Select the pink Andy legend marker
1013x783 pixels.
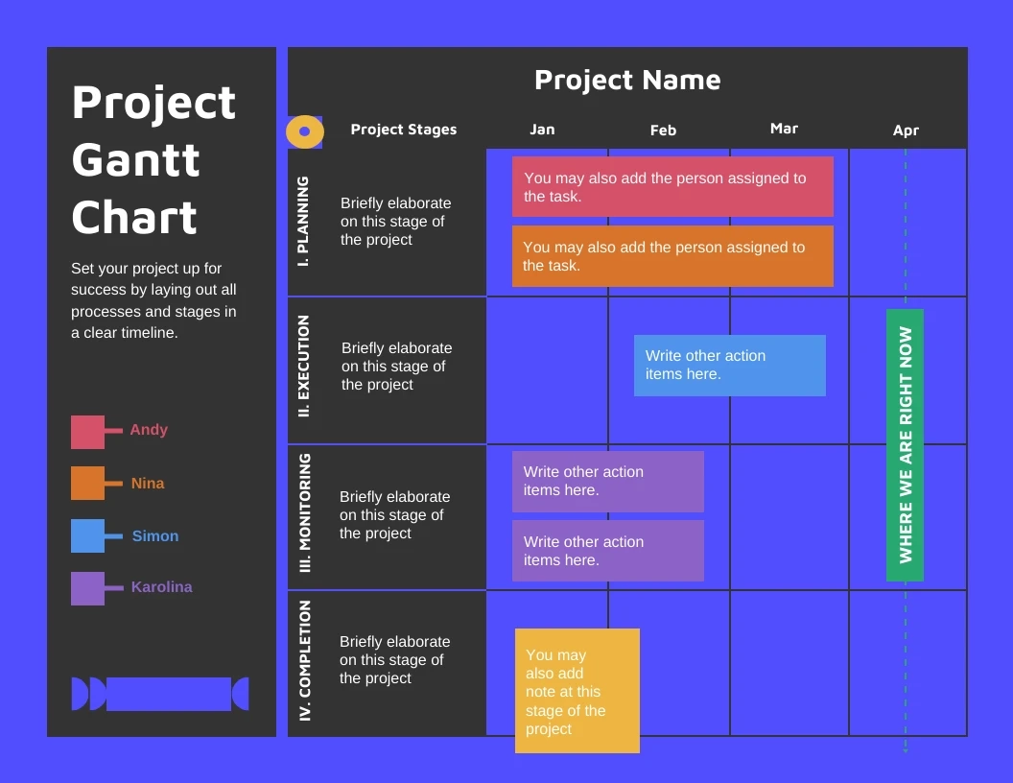pos(87,432)
